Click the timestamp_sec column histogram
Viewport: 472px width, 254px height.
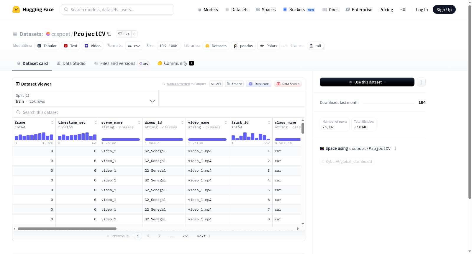(x=77, y=136)
